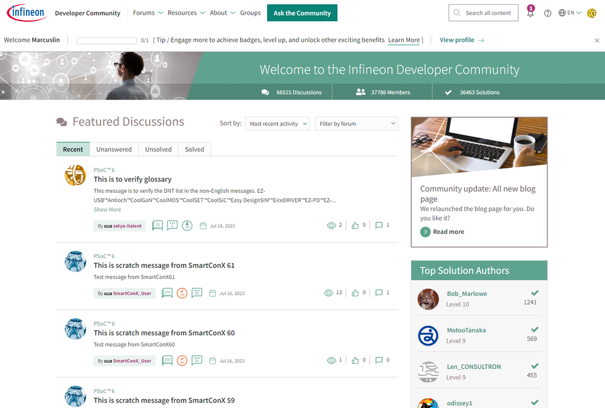Open scratch message from SmartConX 60 thread
This screenshot has width=605, height=408.
[164, 333]
